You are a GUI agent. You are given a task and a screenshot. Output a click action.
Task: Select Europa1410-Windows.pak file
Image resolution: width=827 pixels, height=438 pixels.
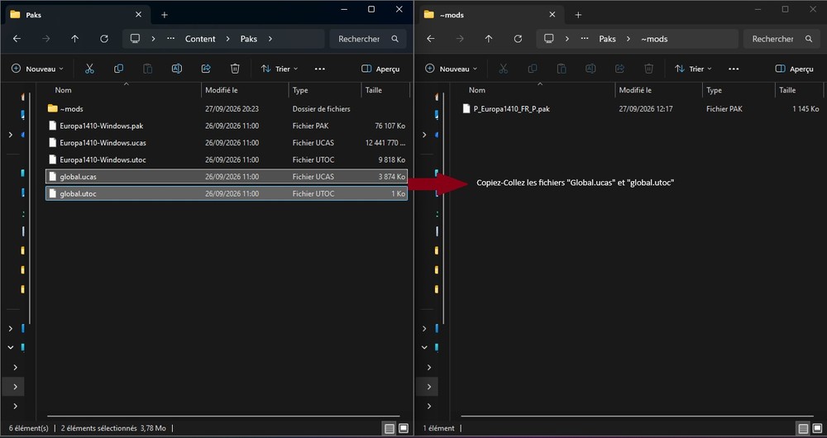click(227, 126)
